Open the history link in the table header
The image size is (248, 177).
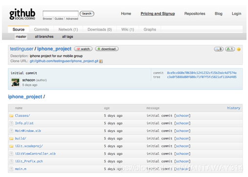pos(234,108)
